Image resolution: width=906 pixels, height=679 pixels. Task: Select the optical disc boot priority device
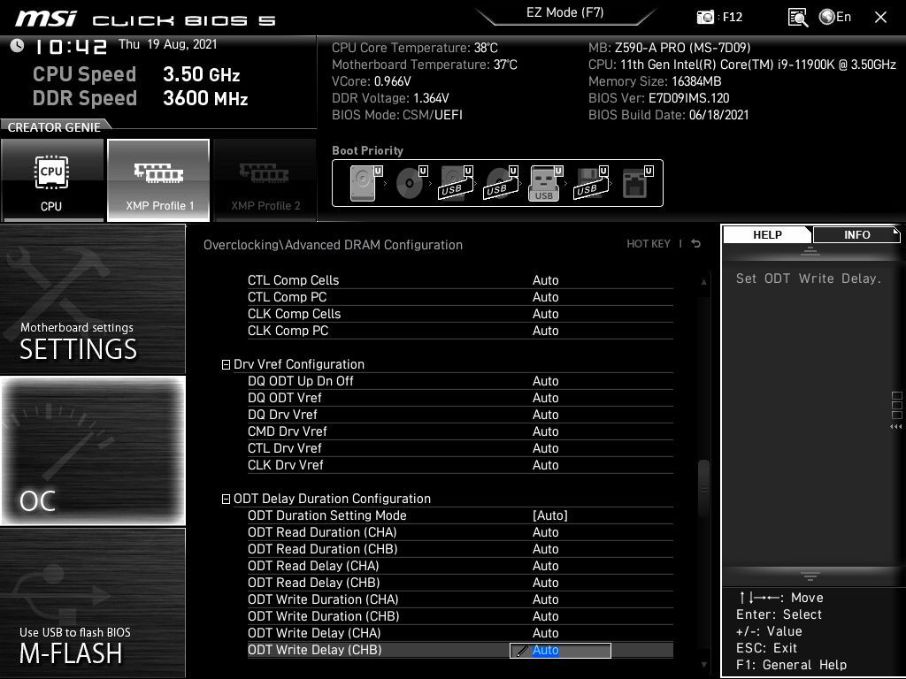coord(411,184)
